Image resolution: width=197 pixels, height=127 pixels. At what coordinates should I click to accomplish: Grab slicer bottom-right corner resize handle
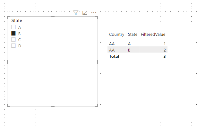pyautogui.click(x=97, y=106)
